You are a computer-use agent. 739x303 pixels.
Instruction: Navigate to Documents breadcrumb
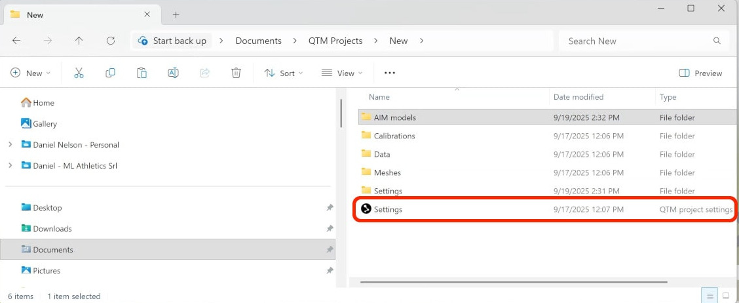click(x=258, y=41)
